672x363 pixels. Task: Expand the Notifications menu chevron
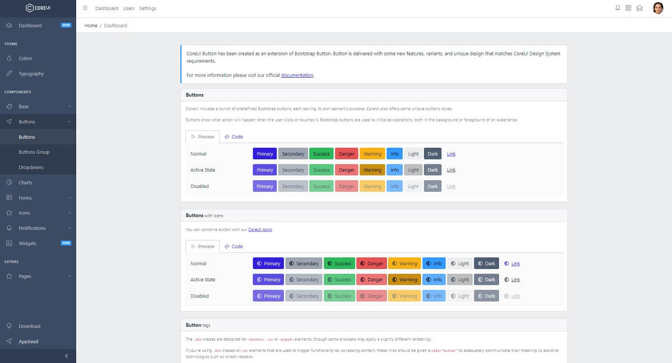(69, 228)
